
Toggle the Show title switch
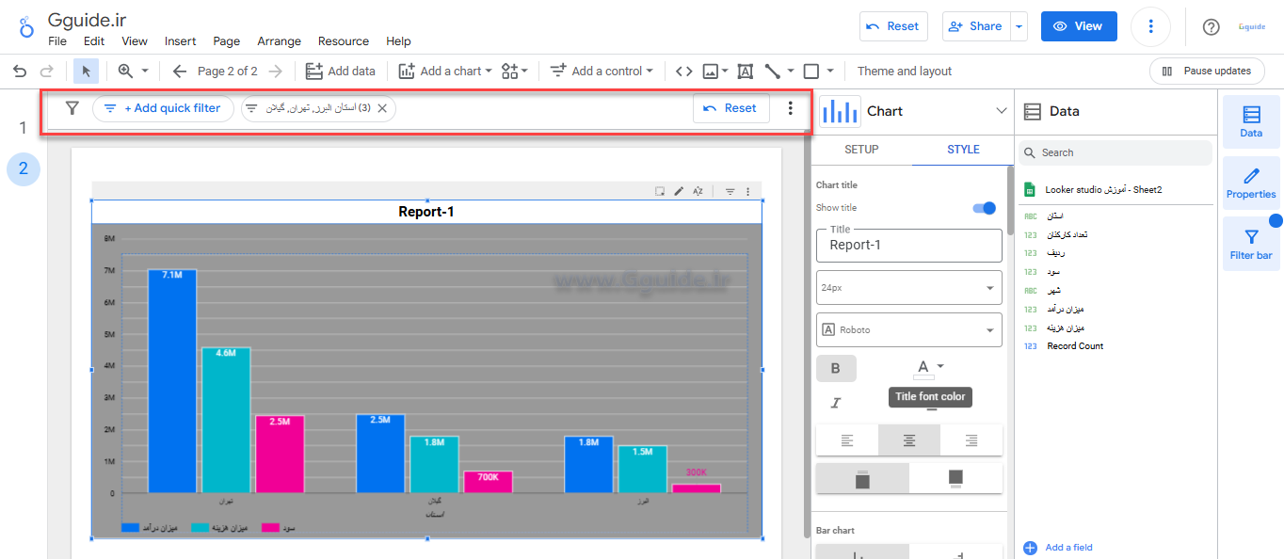coord(984,208)
